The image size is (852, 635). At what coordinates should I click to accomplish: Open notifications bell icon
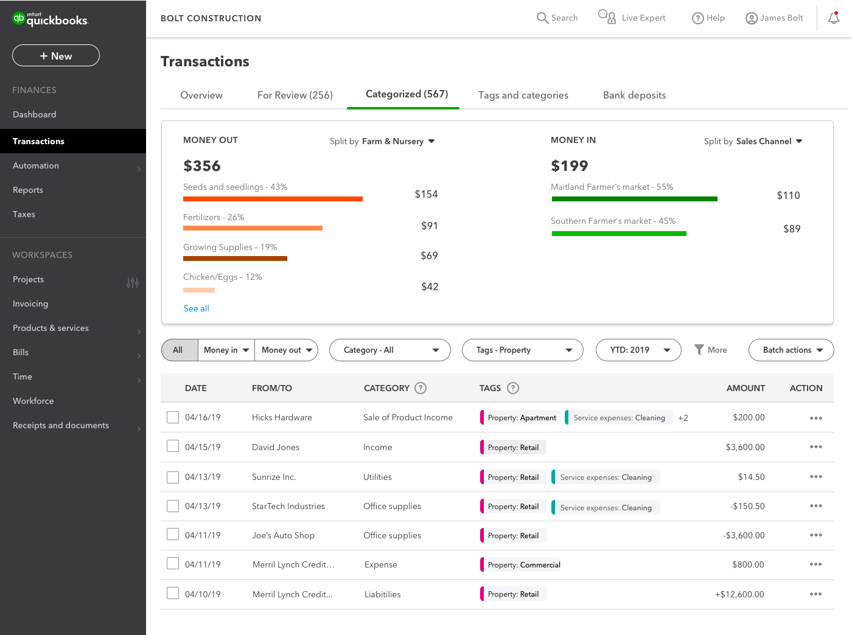tap(834, 18)
